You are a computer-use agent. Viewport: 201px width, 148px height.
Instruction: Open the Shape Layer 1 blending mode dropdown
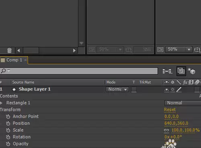pyautogui.click(x=117, y=89)
